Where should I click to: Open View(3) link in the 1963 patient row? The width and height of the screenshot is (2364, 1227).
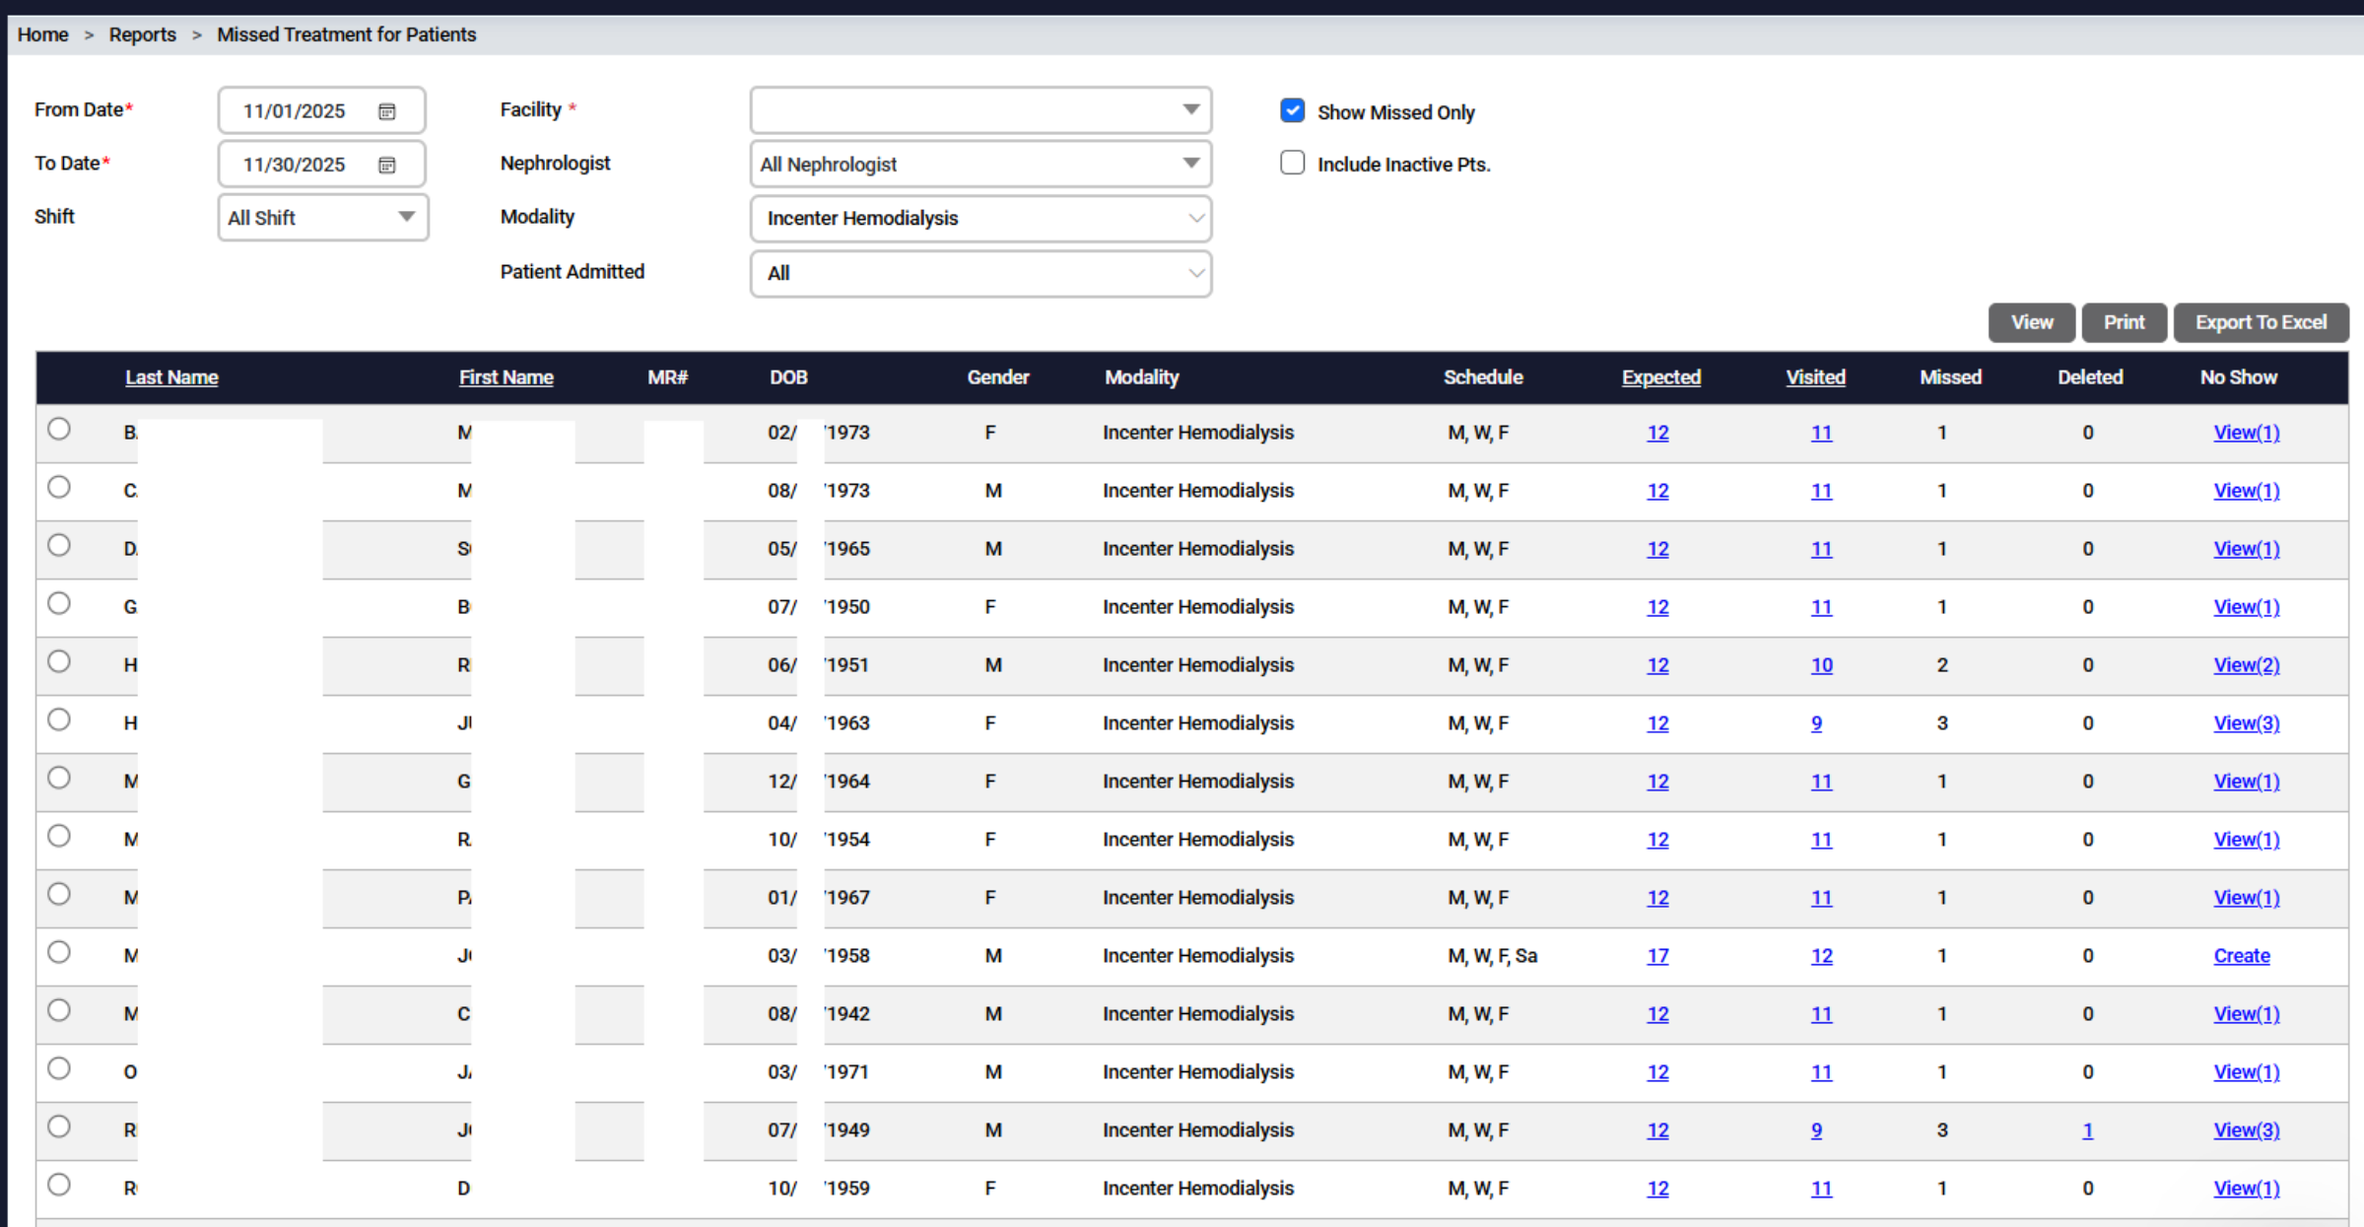coord(2247,723)
